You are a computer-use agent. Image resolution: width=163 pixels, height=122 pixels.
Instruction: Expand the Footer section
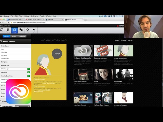pyautogui.click(x=3, y=97)
